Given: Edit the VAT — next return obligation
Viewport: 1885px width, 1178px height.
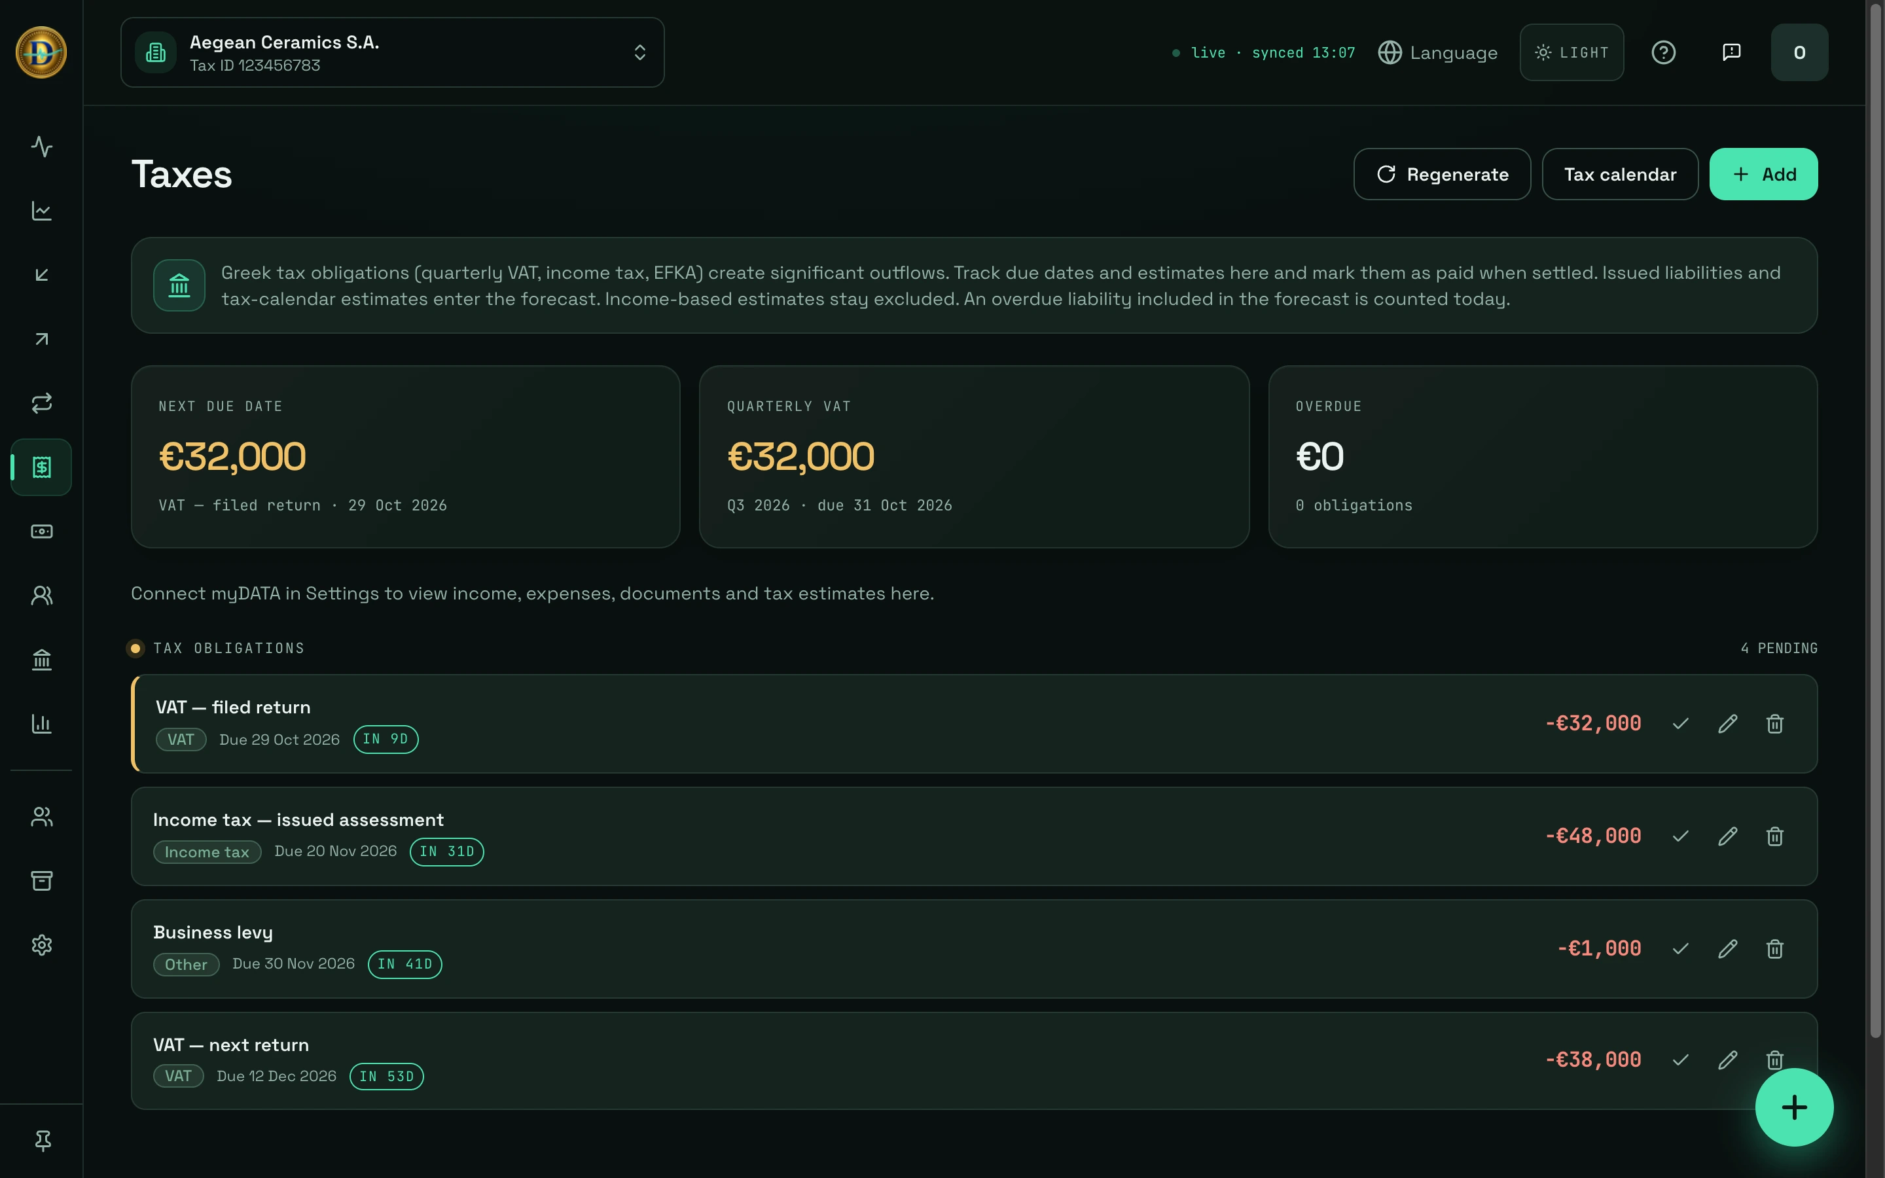Looking at the screenshot, I should tap(1728, 1060).
